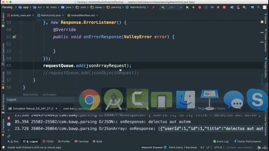Open the Logcat tool window tab

(x=31, y=141)
